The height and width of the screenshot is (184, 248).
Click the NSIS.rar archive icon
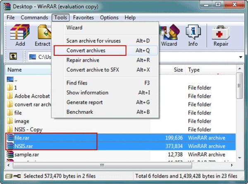(x=10, y=146)
